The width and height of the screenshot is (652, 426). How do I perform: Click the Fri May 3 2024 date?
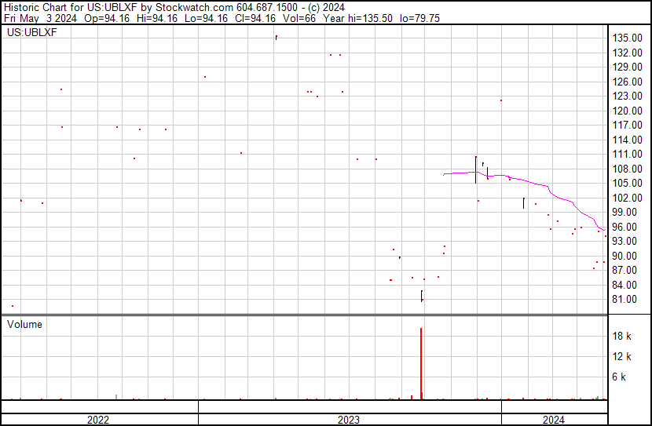coord(40,18)
